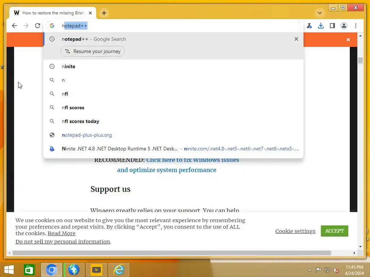Open the yellow media player taskbar icon
This screenshot has width=370, height=277.
pos(96,270)
